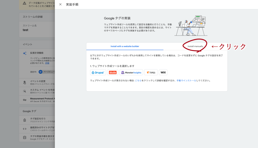Open イベントの変更 row icon
The image size is (258, 148).
point(25,83)
